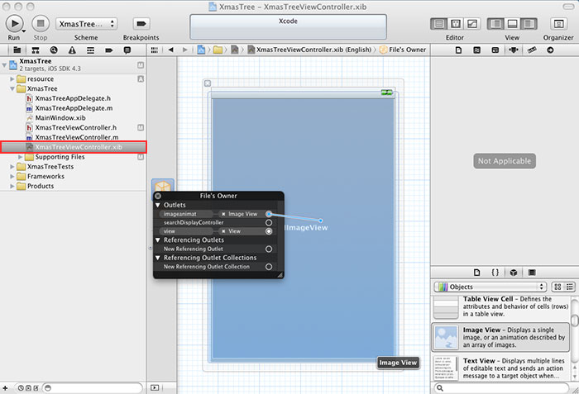Show the Debug navigator
This screenshot has height=394, width=579.
coord(90,50)
